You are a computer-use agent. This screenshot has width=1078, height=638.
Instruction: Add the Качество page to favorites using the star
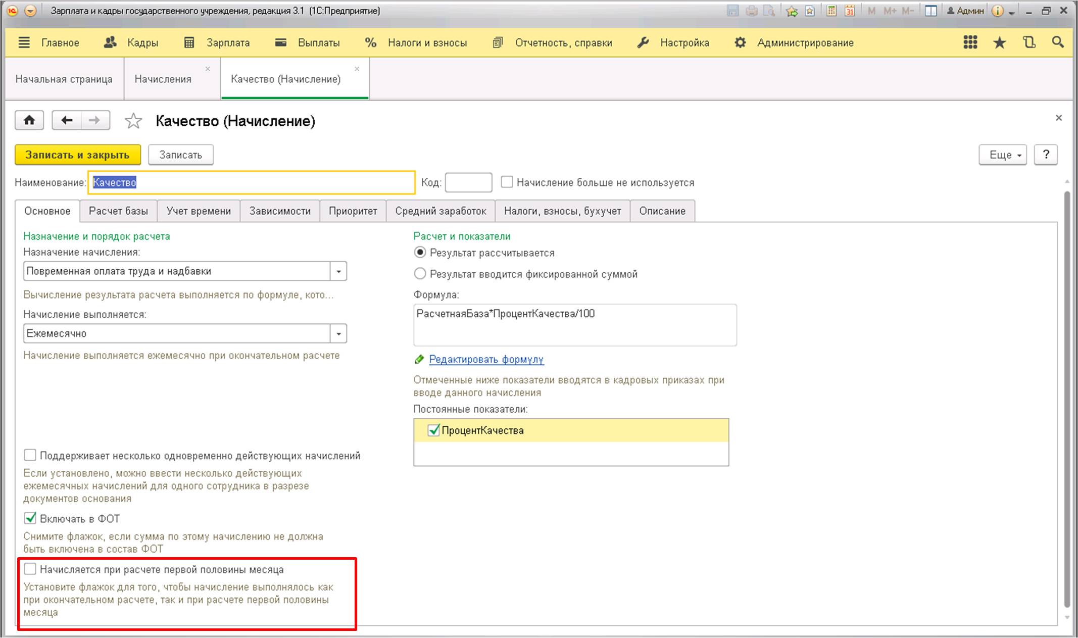point(133,121)
